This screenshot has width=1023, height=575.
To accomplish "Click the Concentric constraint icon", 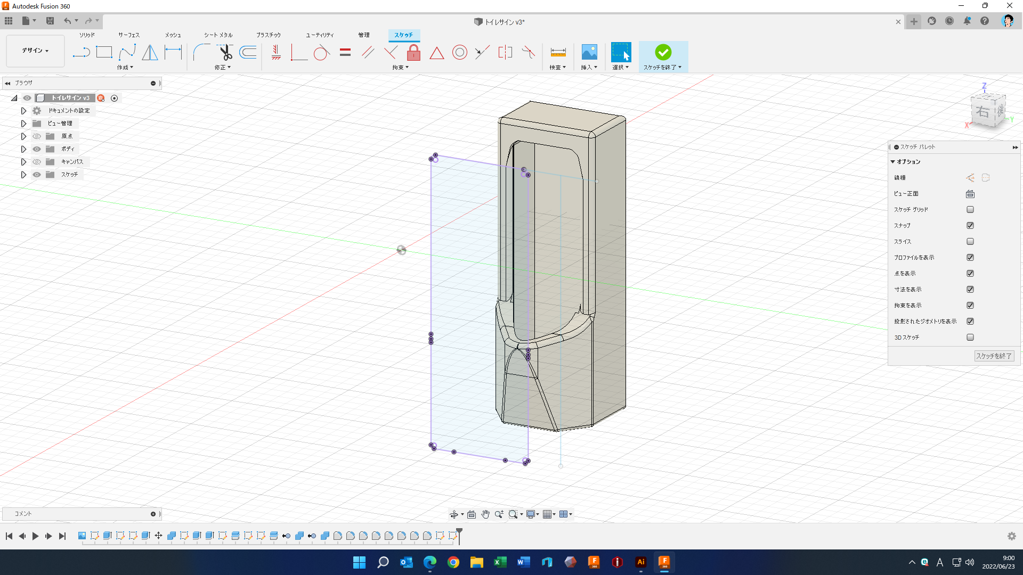I will click(x=459, y=52).
